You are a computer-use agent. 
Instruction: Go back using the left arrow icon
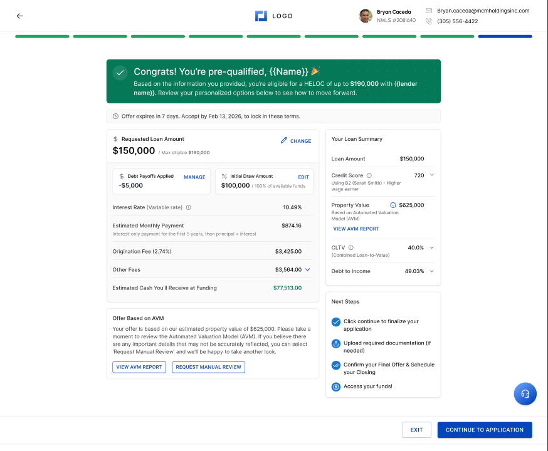point(19,16)
